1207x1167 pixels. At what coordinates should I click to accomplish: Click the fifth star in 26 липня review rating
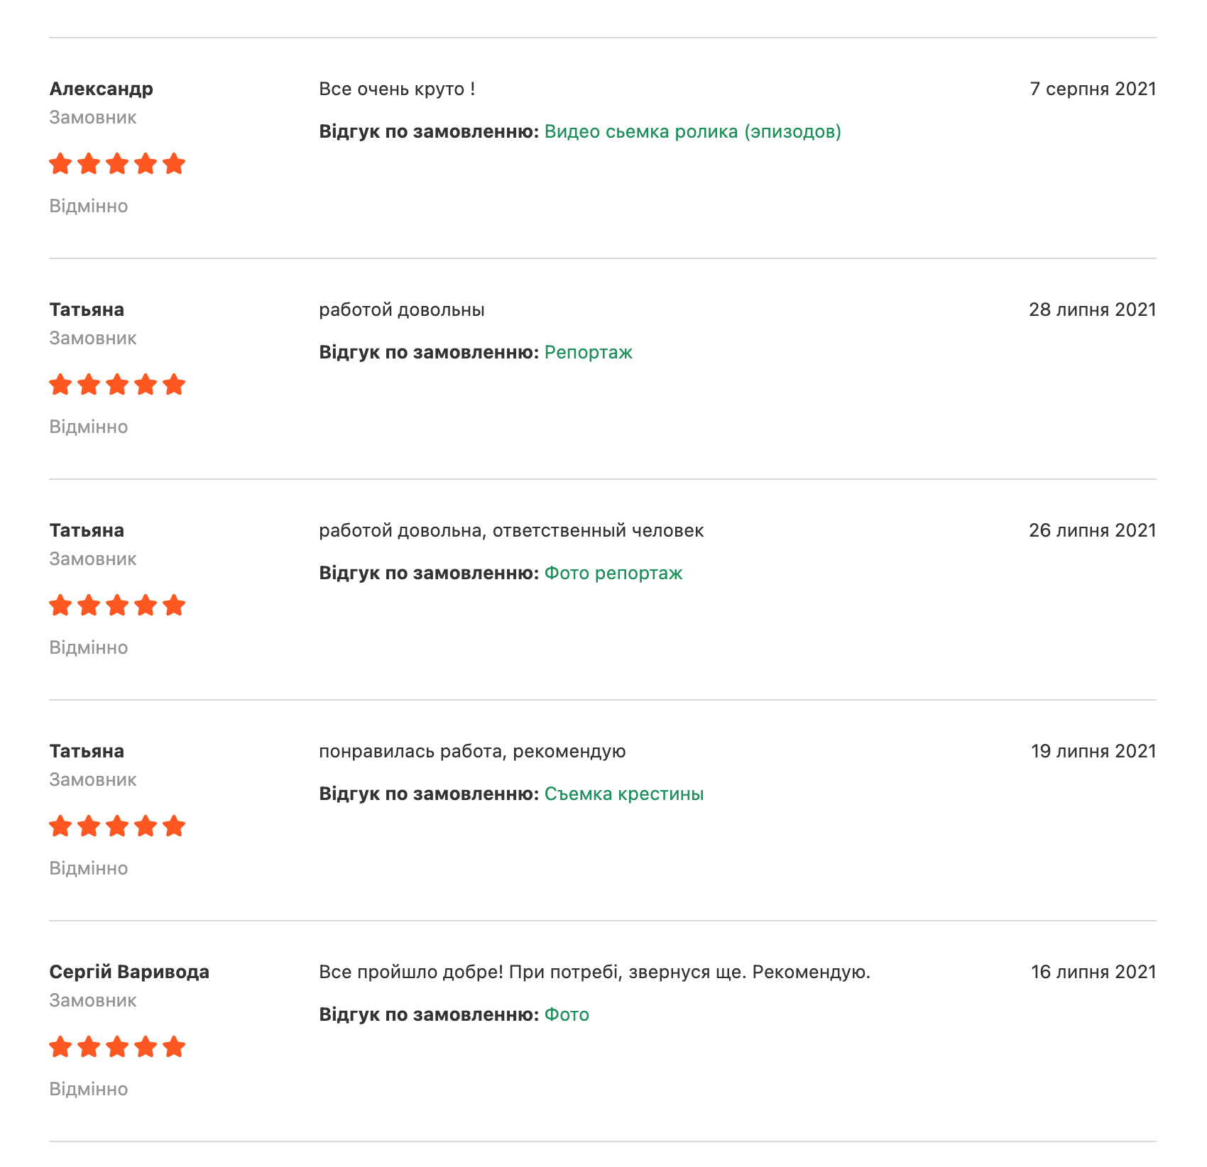coord(174,606)
